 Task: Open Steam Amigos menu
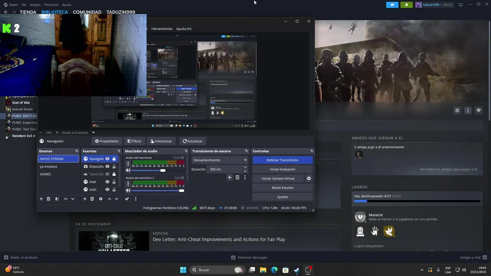click(35, 5)
